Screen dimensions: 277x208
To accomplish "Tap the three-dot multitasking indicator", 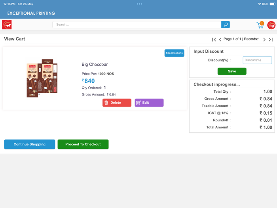I will [139, 4].
